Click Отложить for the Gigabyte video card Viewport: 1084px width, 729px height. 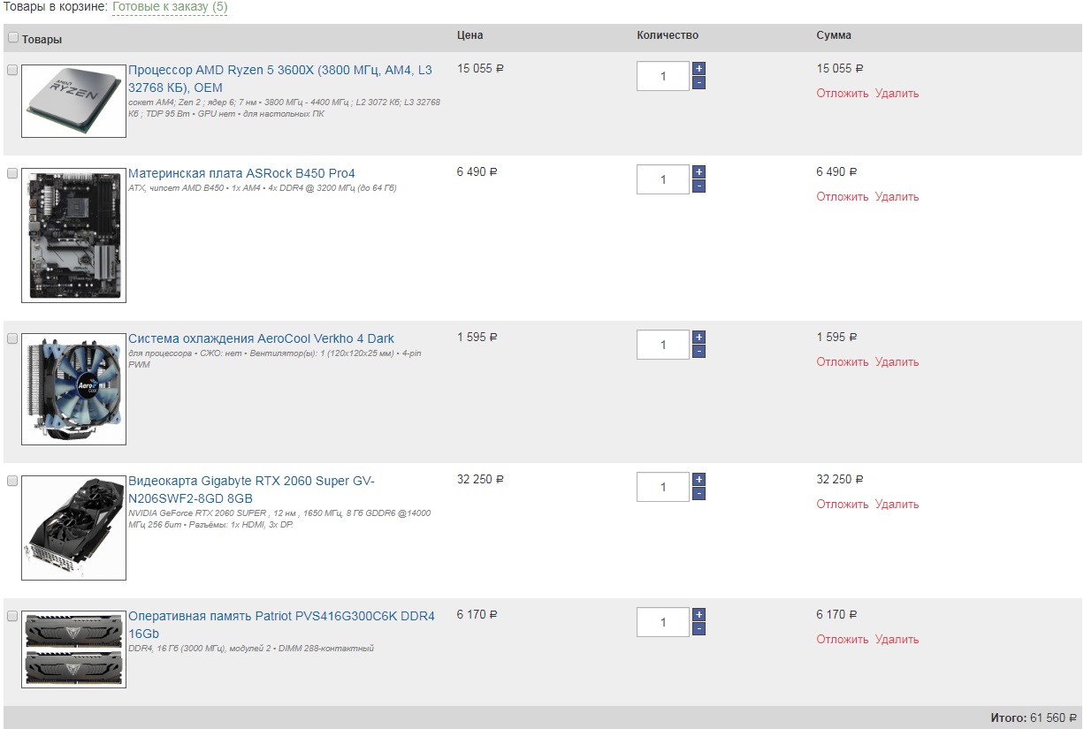click(x=842, y=505)
